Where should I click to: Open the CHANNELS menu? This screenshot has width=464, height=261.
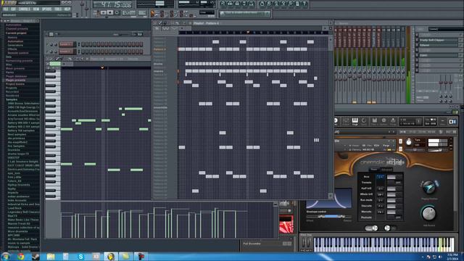click(24, 9)
